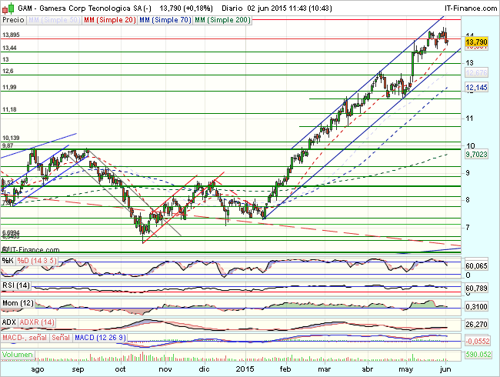Click the MACD (12 26 9) legend label

pyautogui.click(x=100, y=338)
